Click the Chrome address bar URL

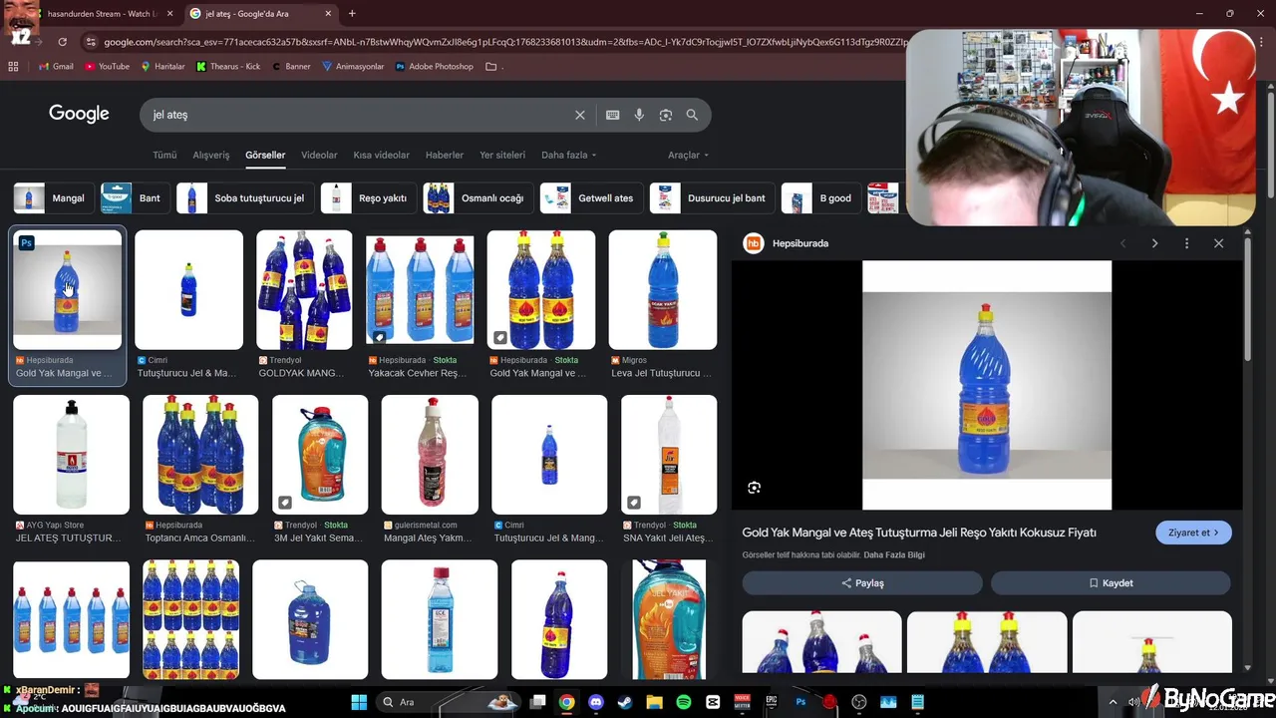coord(503,42)
